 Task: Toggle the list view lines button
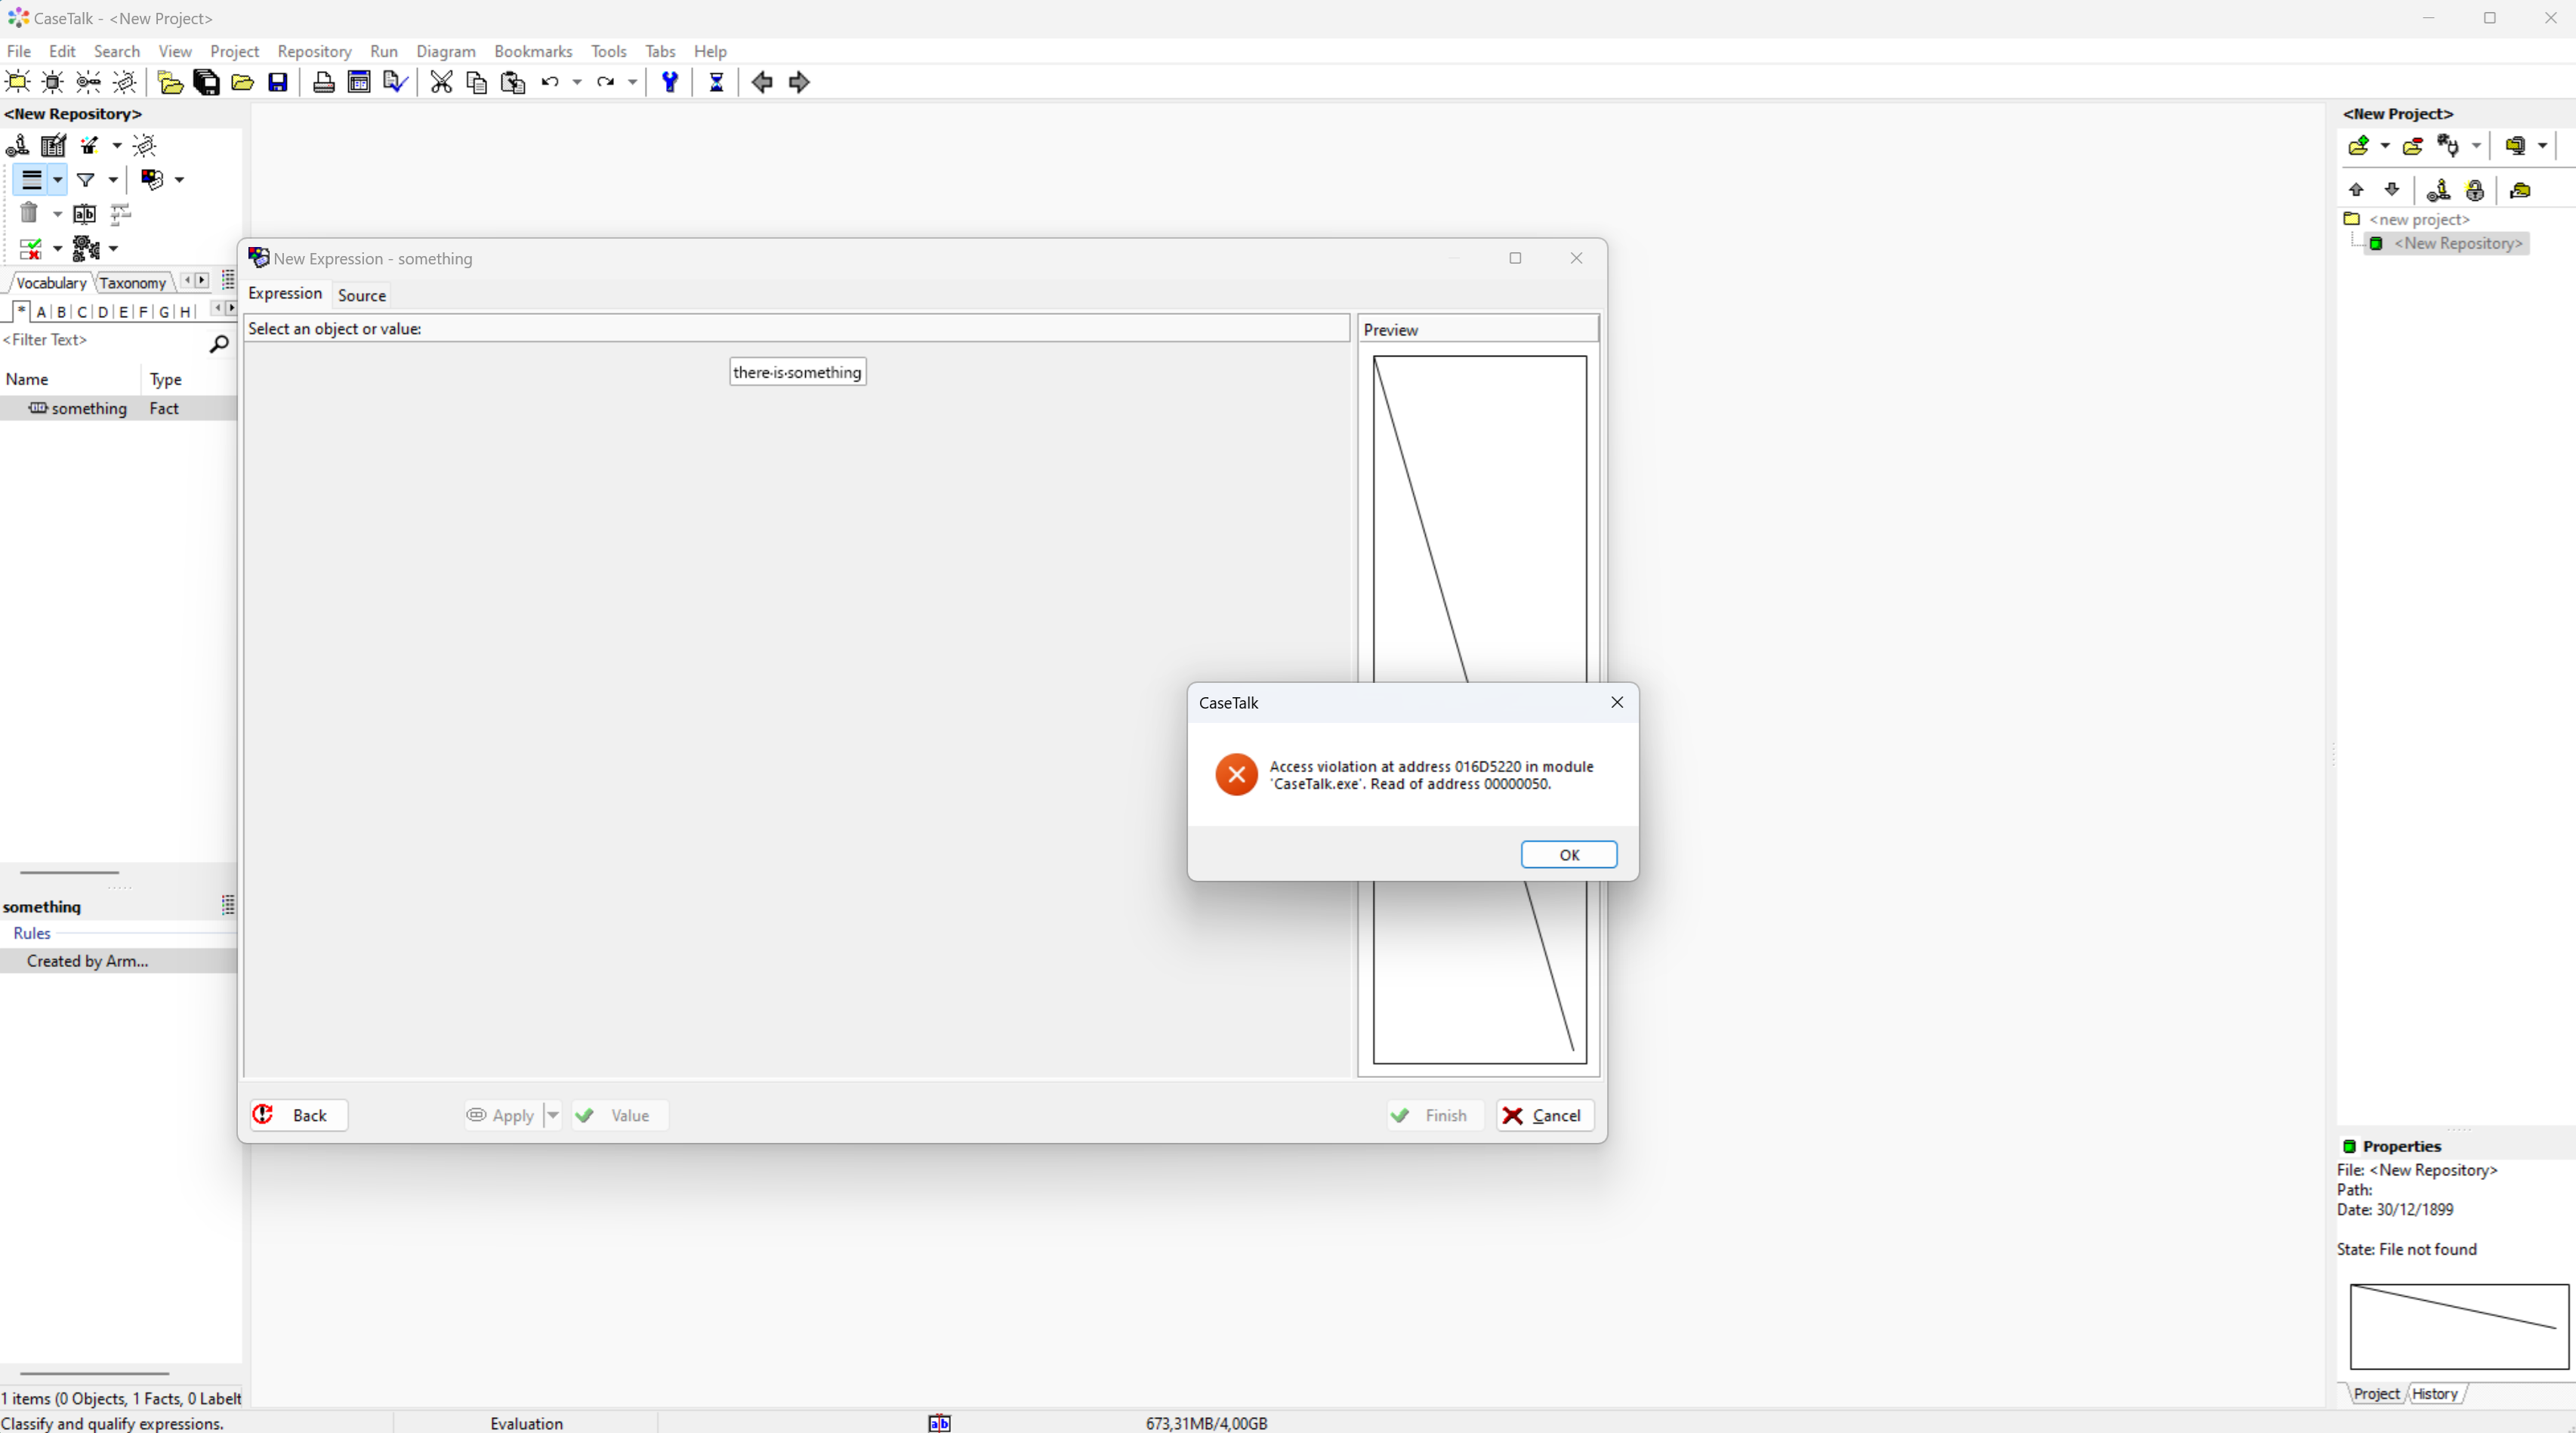32,180
